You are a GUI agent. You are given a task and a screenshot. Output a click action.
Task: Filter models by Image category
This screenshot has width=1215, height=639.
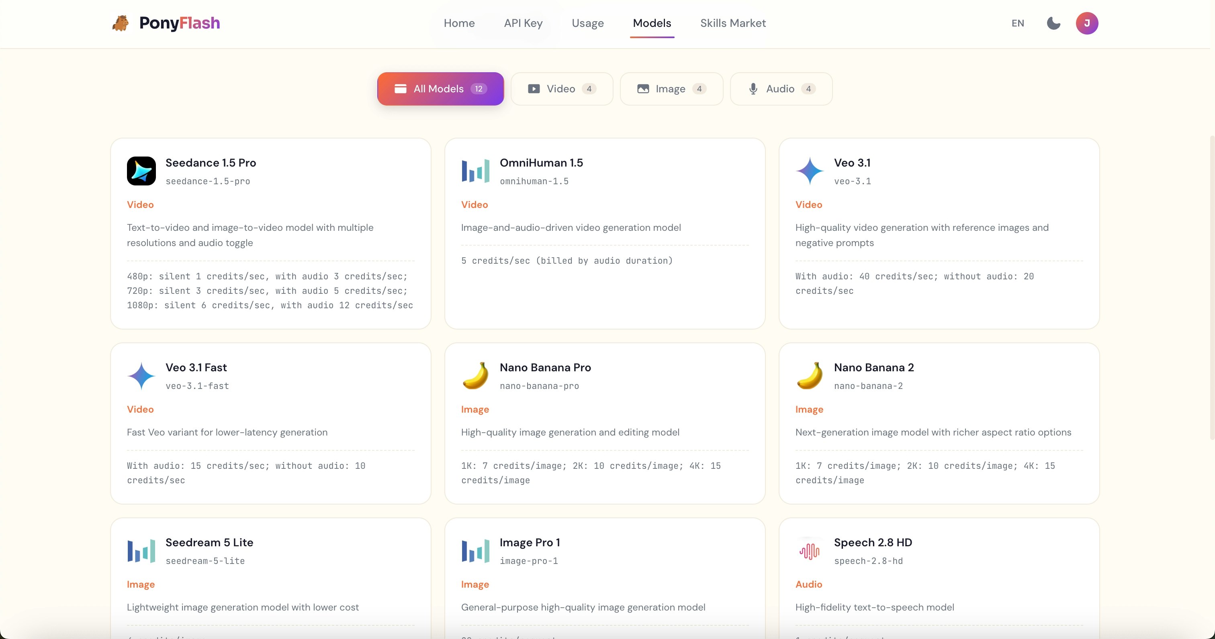pyautogui.click(x=671, y=89)
